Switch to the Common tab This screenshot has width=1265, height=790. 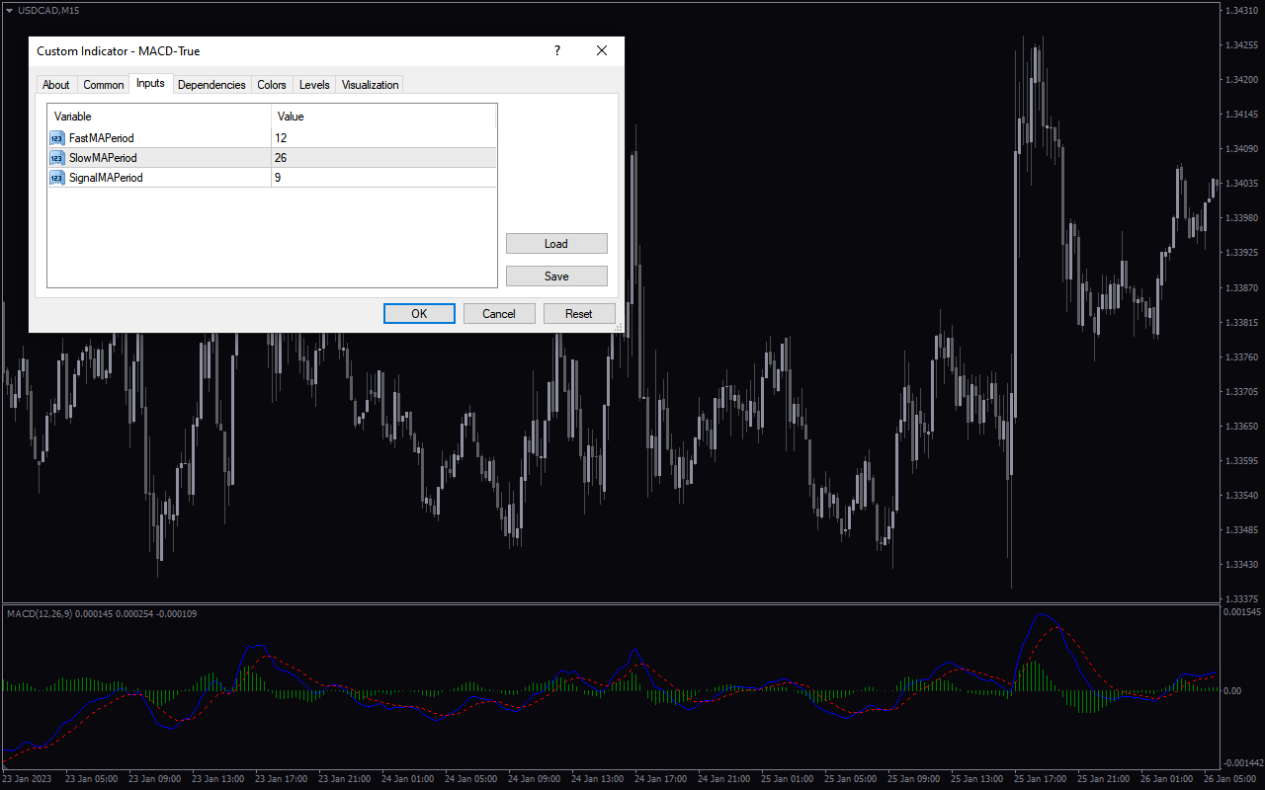[104, 85]
